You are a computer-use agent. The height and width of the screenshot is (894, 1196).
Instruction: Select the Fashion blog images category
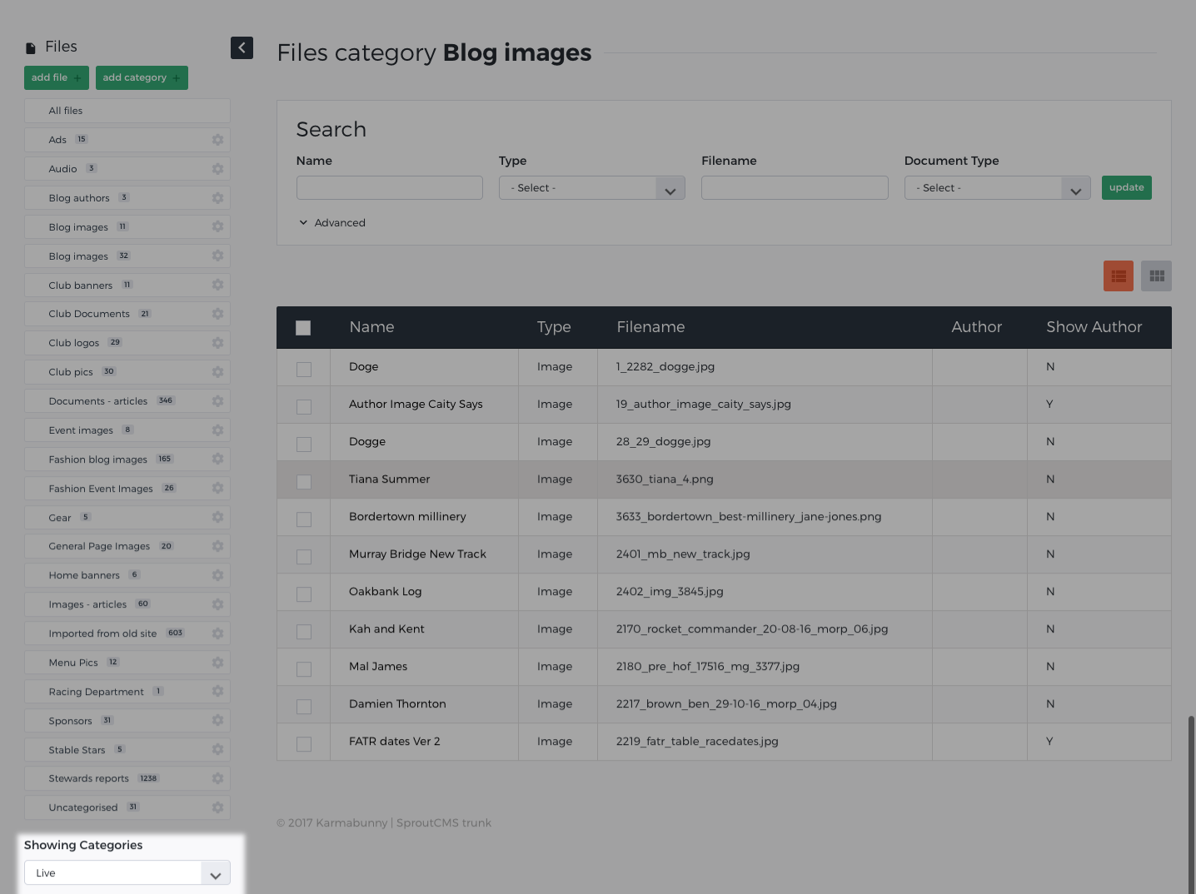[127, 459]
